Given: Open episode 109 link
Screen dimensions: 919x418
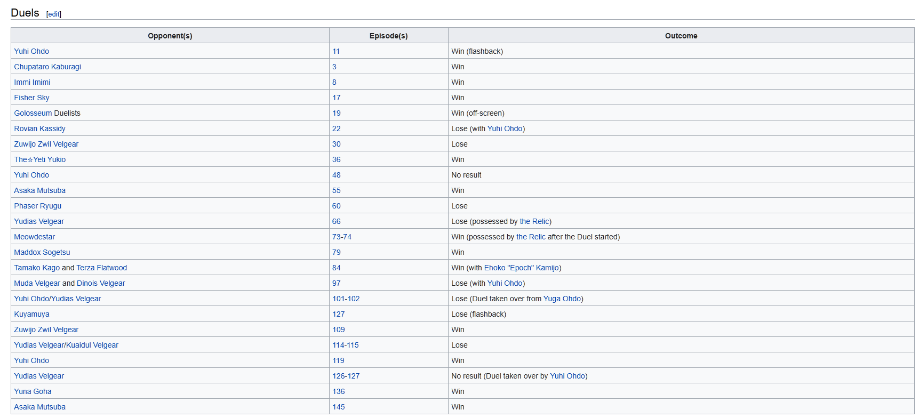Looking at the screenshot, I should (x=339, y=329).
